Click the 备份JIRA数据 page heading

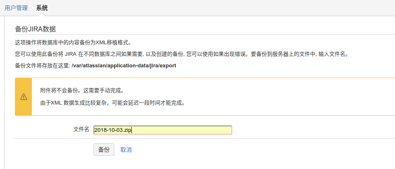pyautogui.click(x=35, y=29)
